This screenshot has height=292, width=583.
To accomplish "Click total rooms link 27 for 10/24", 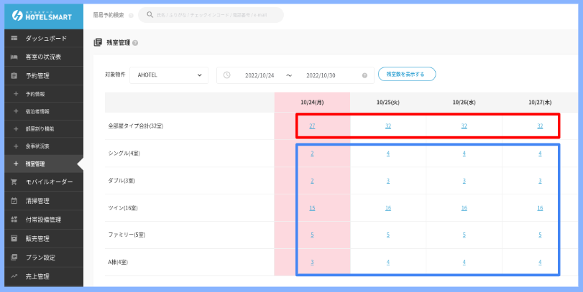I will click(312, 126).
